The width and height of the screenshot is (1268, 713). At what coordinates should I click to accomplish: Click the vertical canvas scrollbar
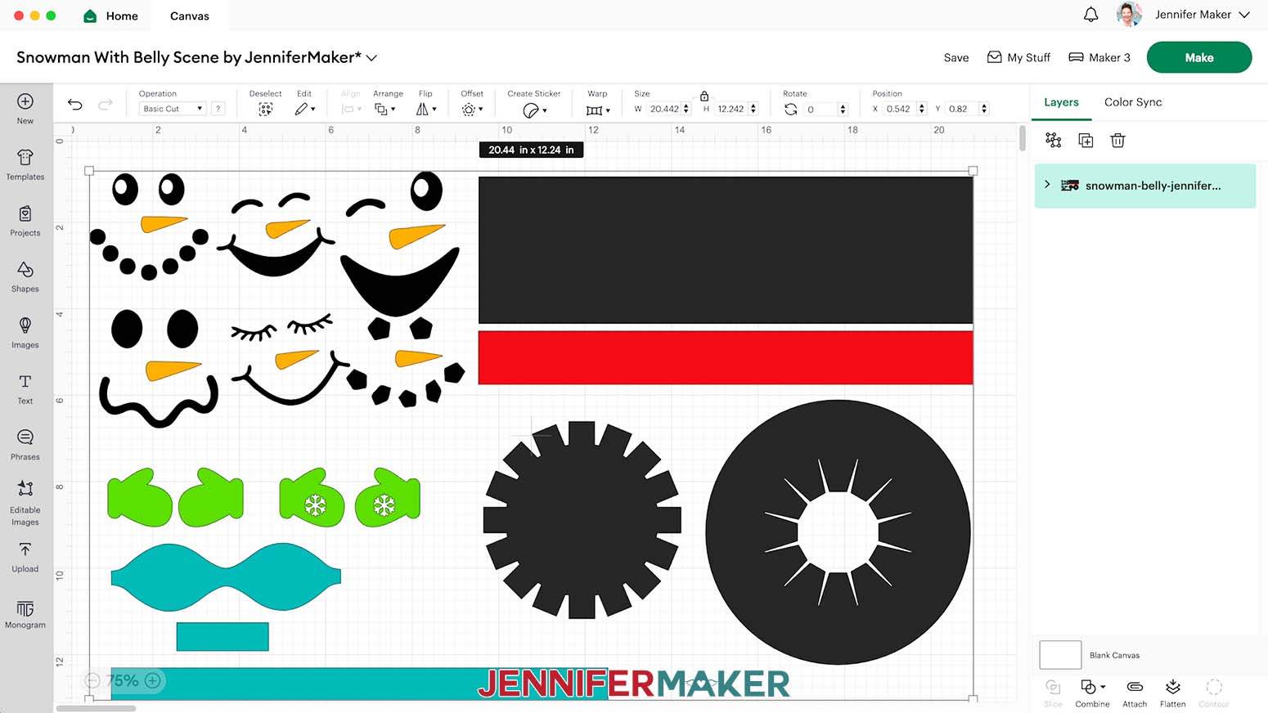click(x=1023, y=138)
